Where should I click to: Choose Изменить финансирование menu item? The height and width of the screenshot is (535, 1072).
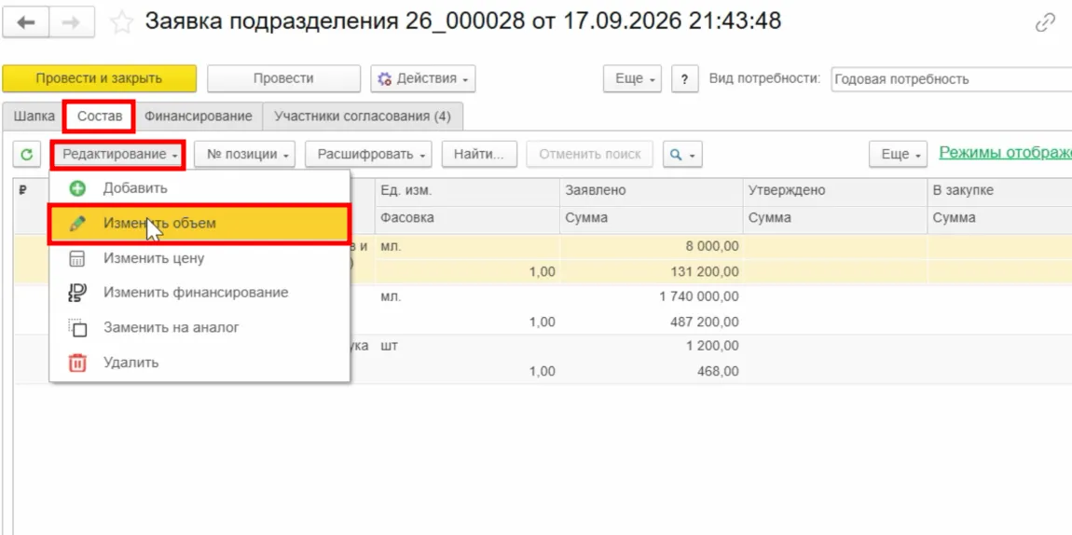tap(199, 293)
